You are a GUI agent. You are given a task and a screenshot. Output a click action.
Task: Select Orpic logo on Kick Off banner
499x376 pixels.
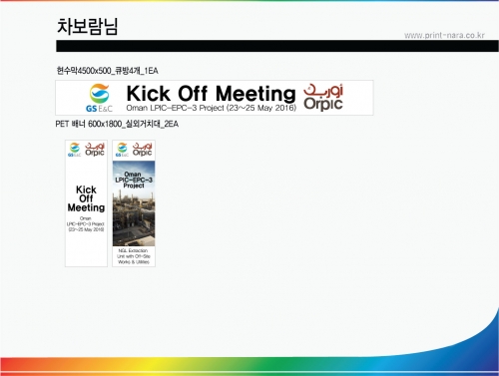tap(95, 150)
